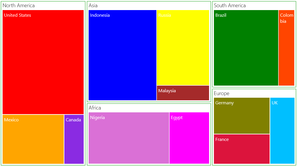297x166 pixels.
Task: Select the Germany olive tile
Action: pos(242,116)
